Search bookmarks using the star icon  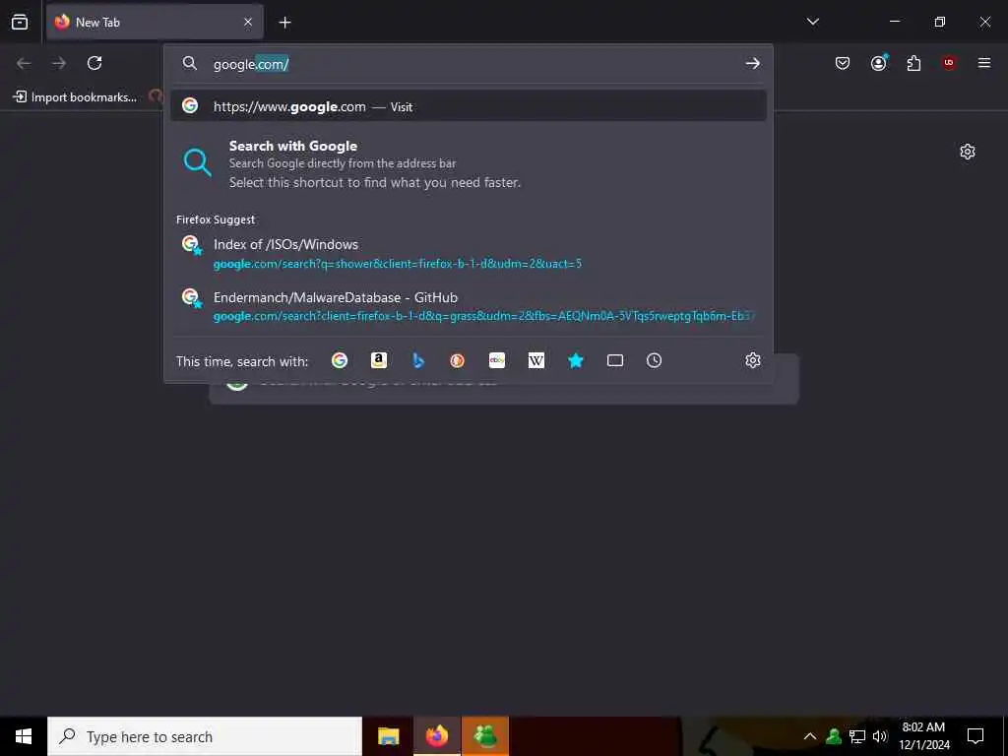coord(575,360)
